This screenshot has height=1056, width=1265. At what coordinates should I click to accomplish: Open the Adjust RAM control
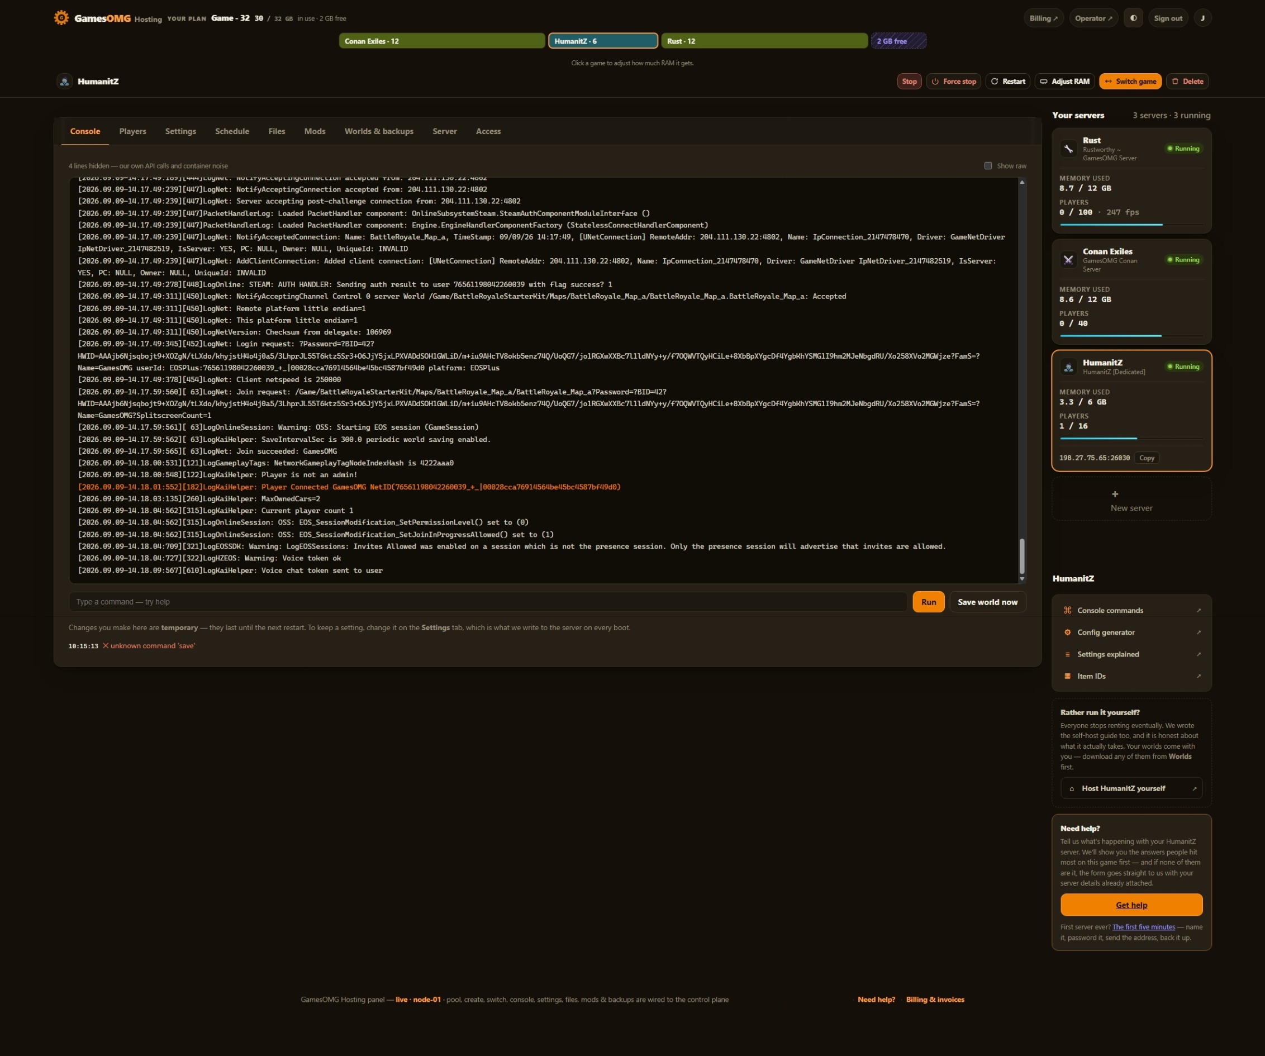[x=1065, y=82]
